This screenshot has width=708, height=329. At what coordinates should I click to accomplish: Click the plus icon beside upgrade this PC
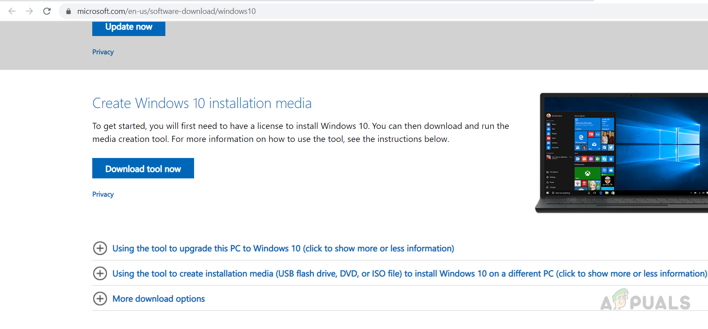(100, 248)
